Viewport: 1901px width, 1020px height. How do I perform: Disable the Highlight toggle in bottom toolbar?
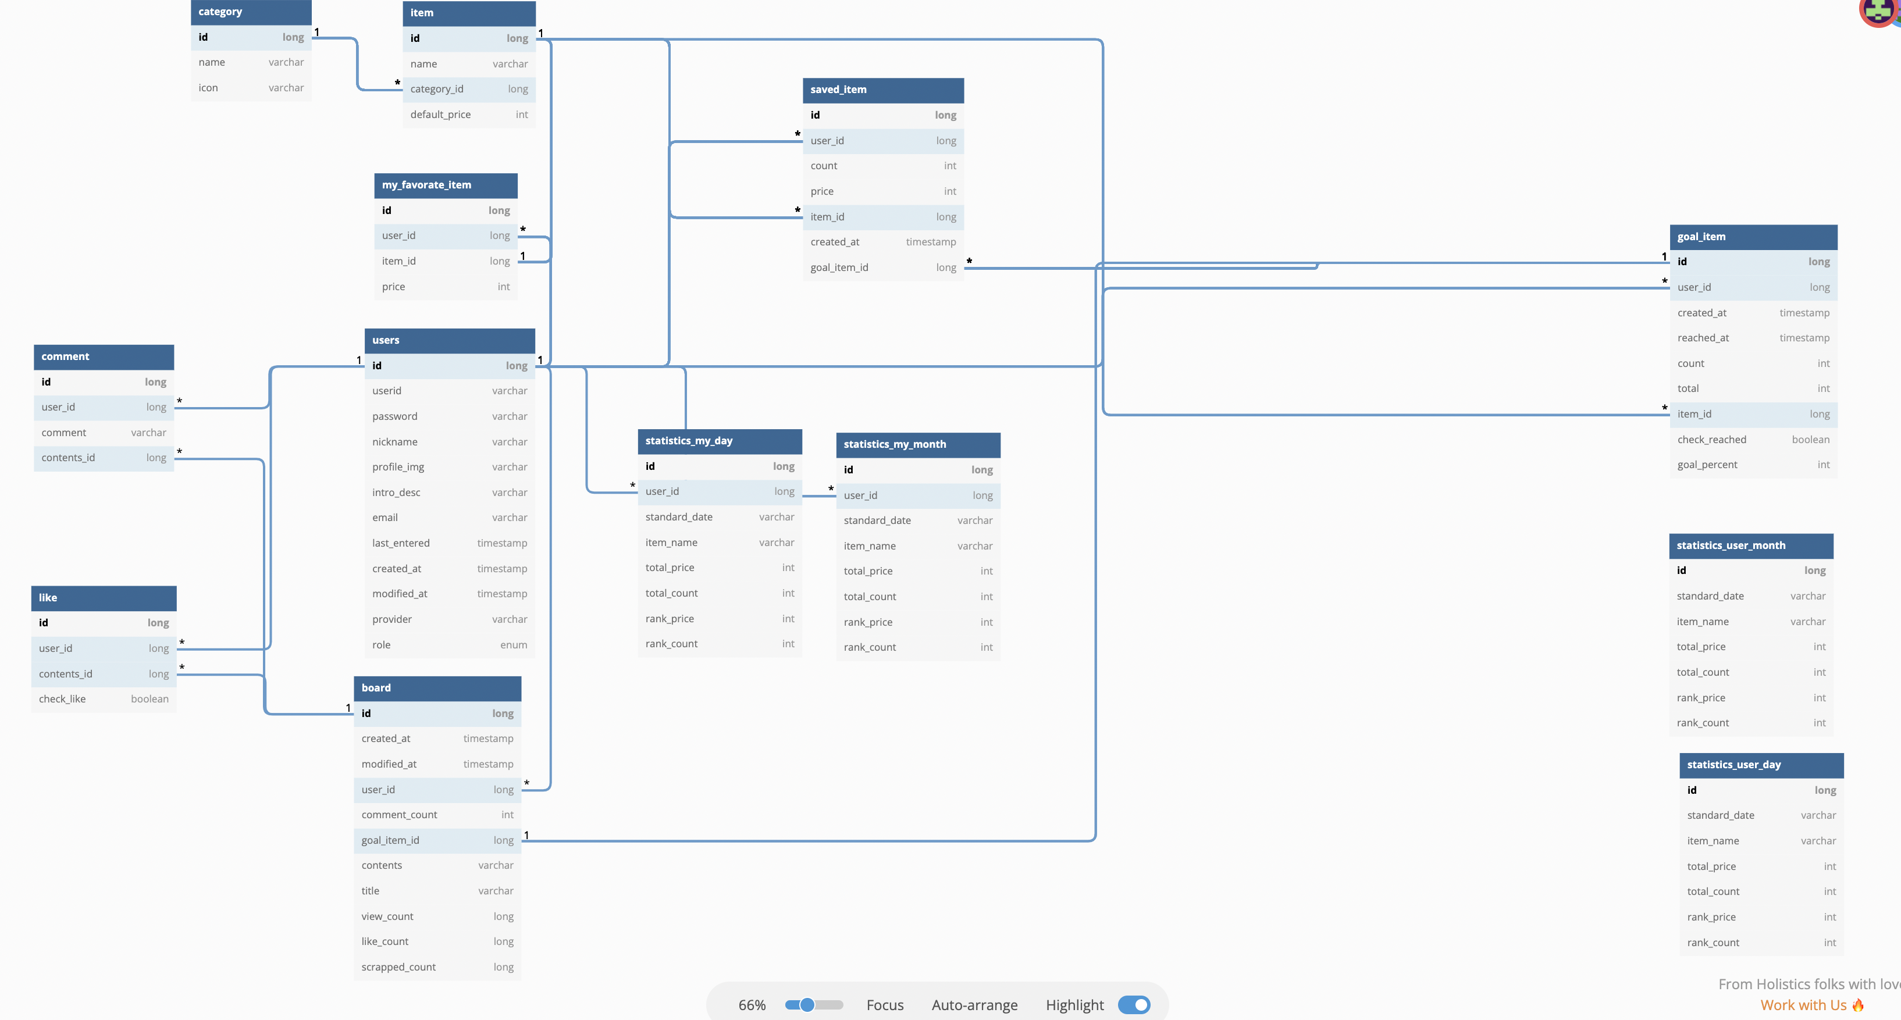(x=1134, y=1004)
